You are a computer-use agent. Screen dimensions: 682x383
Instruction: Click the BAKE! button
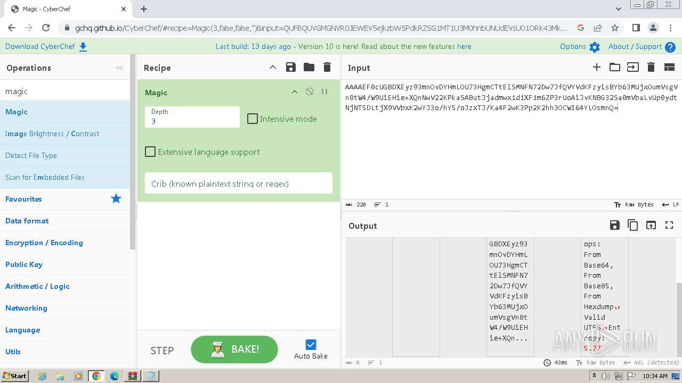234,349
